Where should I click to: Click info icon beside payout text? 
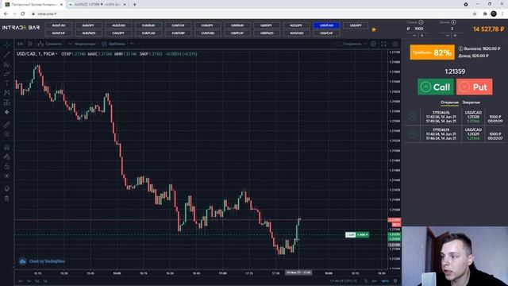pos(460,48)
